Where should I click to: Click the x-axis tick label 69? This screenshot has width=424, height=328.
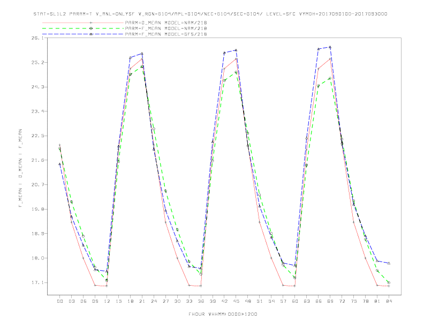(330, 301)
